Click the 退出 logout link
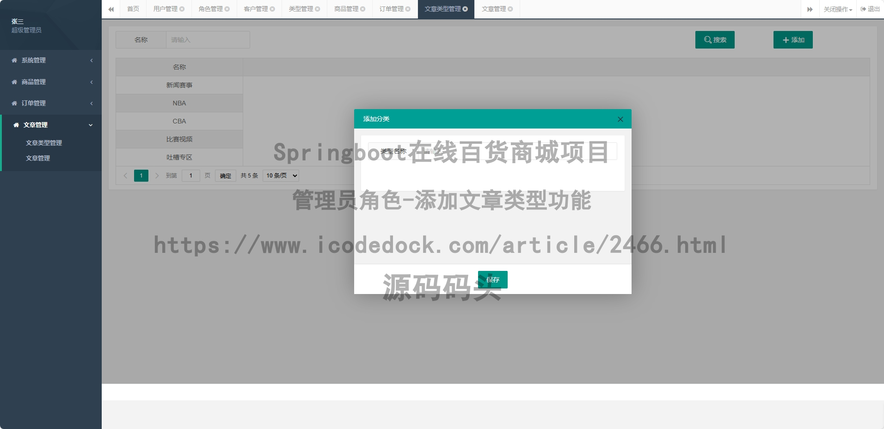 pyautogui.click(x=870, y=9)
